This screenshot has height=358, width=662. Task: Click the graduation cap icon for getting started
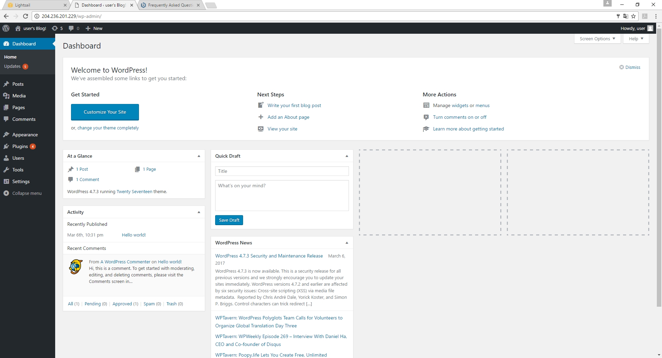pyautogui.click(x=426, y=129)
